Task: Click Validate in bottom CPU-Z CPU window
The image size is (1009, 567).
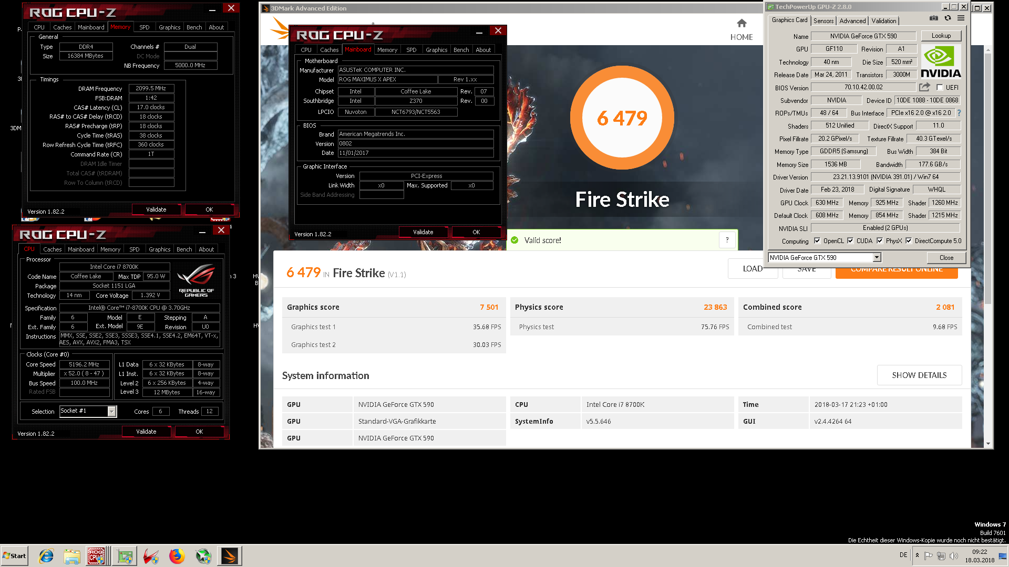Action: coord(146,432)
